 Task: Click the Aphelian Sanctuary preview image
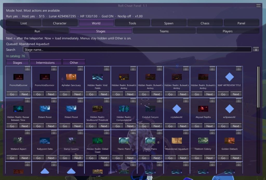71,77
